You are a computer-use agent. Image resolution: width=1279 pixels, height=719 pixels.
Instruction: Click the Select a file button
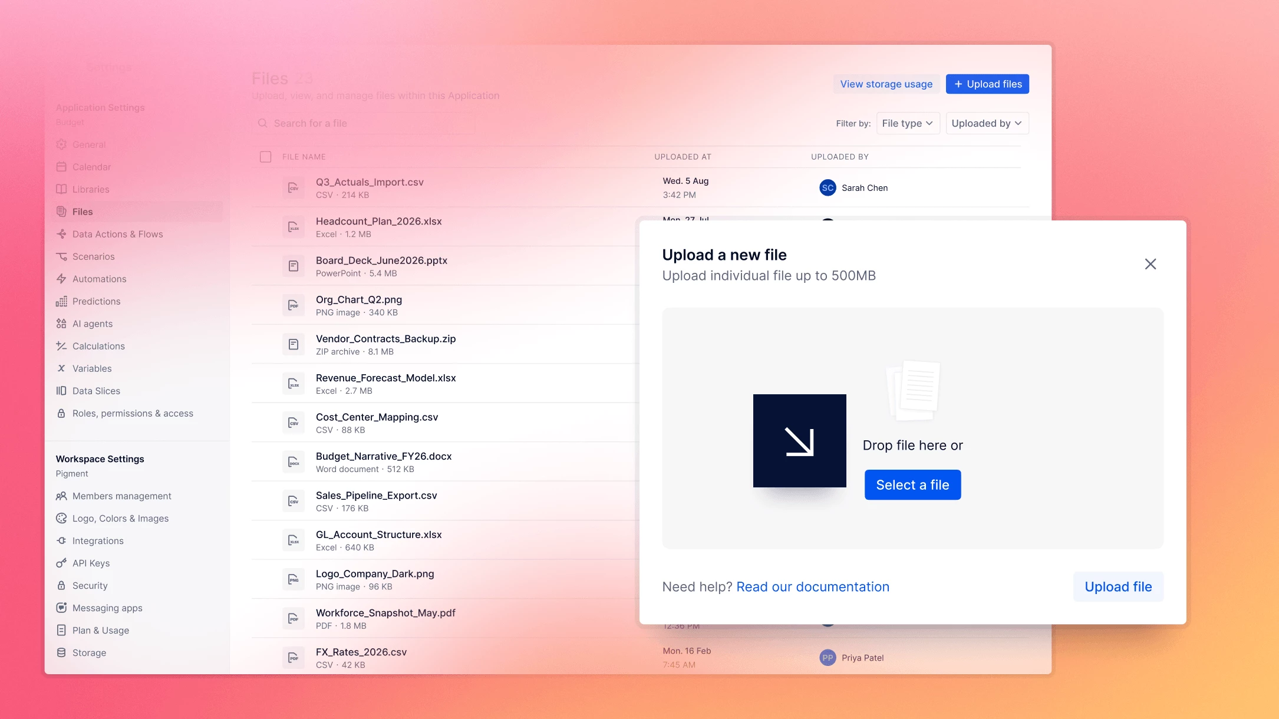(912, 484)
